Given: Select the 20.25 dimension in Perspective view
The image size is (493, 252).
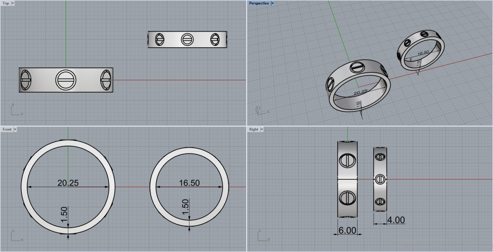Looking at the screenshot, I should point(360,92).
